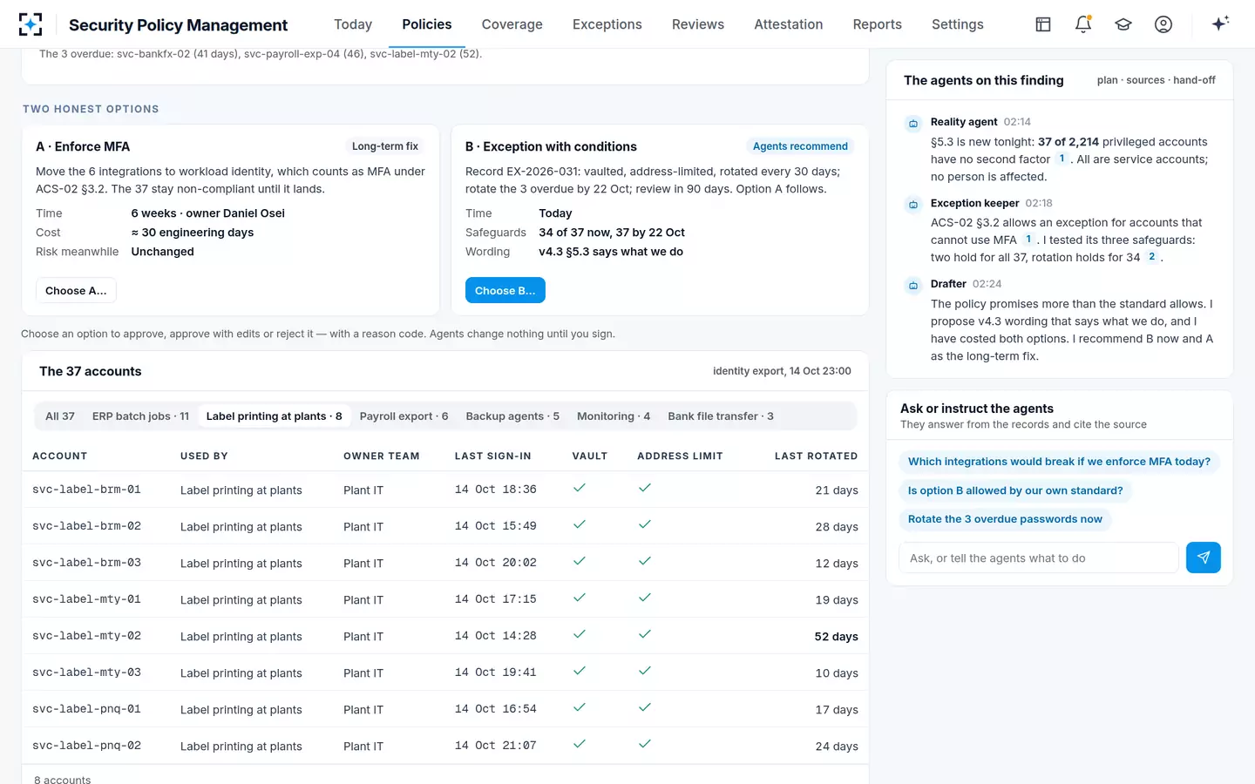Click the Choose B… button

(505, 291)
